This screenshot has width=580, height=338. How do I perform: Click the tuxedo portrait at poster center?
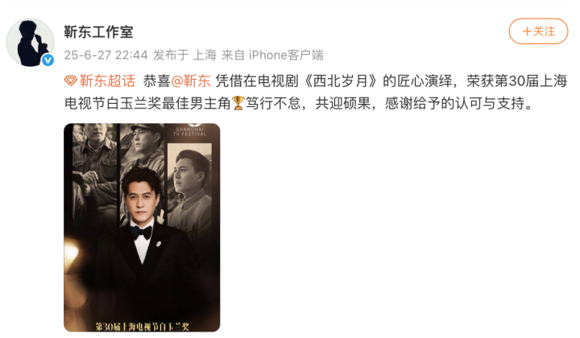pyautogui.click(x=143, y=237)
